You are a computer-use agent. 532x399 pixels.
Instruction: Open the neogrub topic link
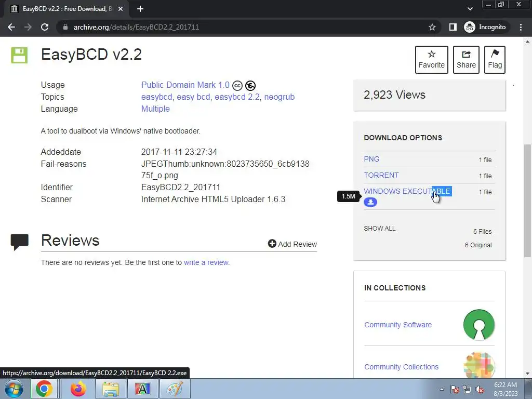[279, 97]
